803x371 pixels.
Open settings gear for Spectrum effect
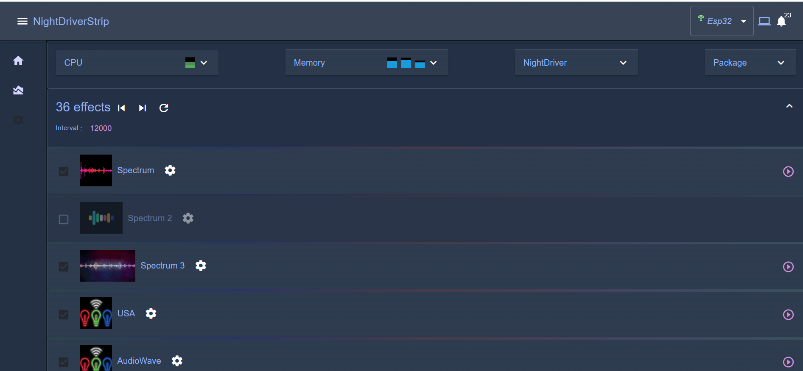tap(170, 170)
